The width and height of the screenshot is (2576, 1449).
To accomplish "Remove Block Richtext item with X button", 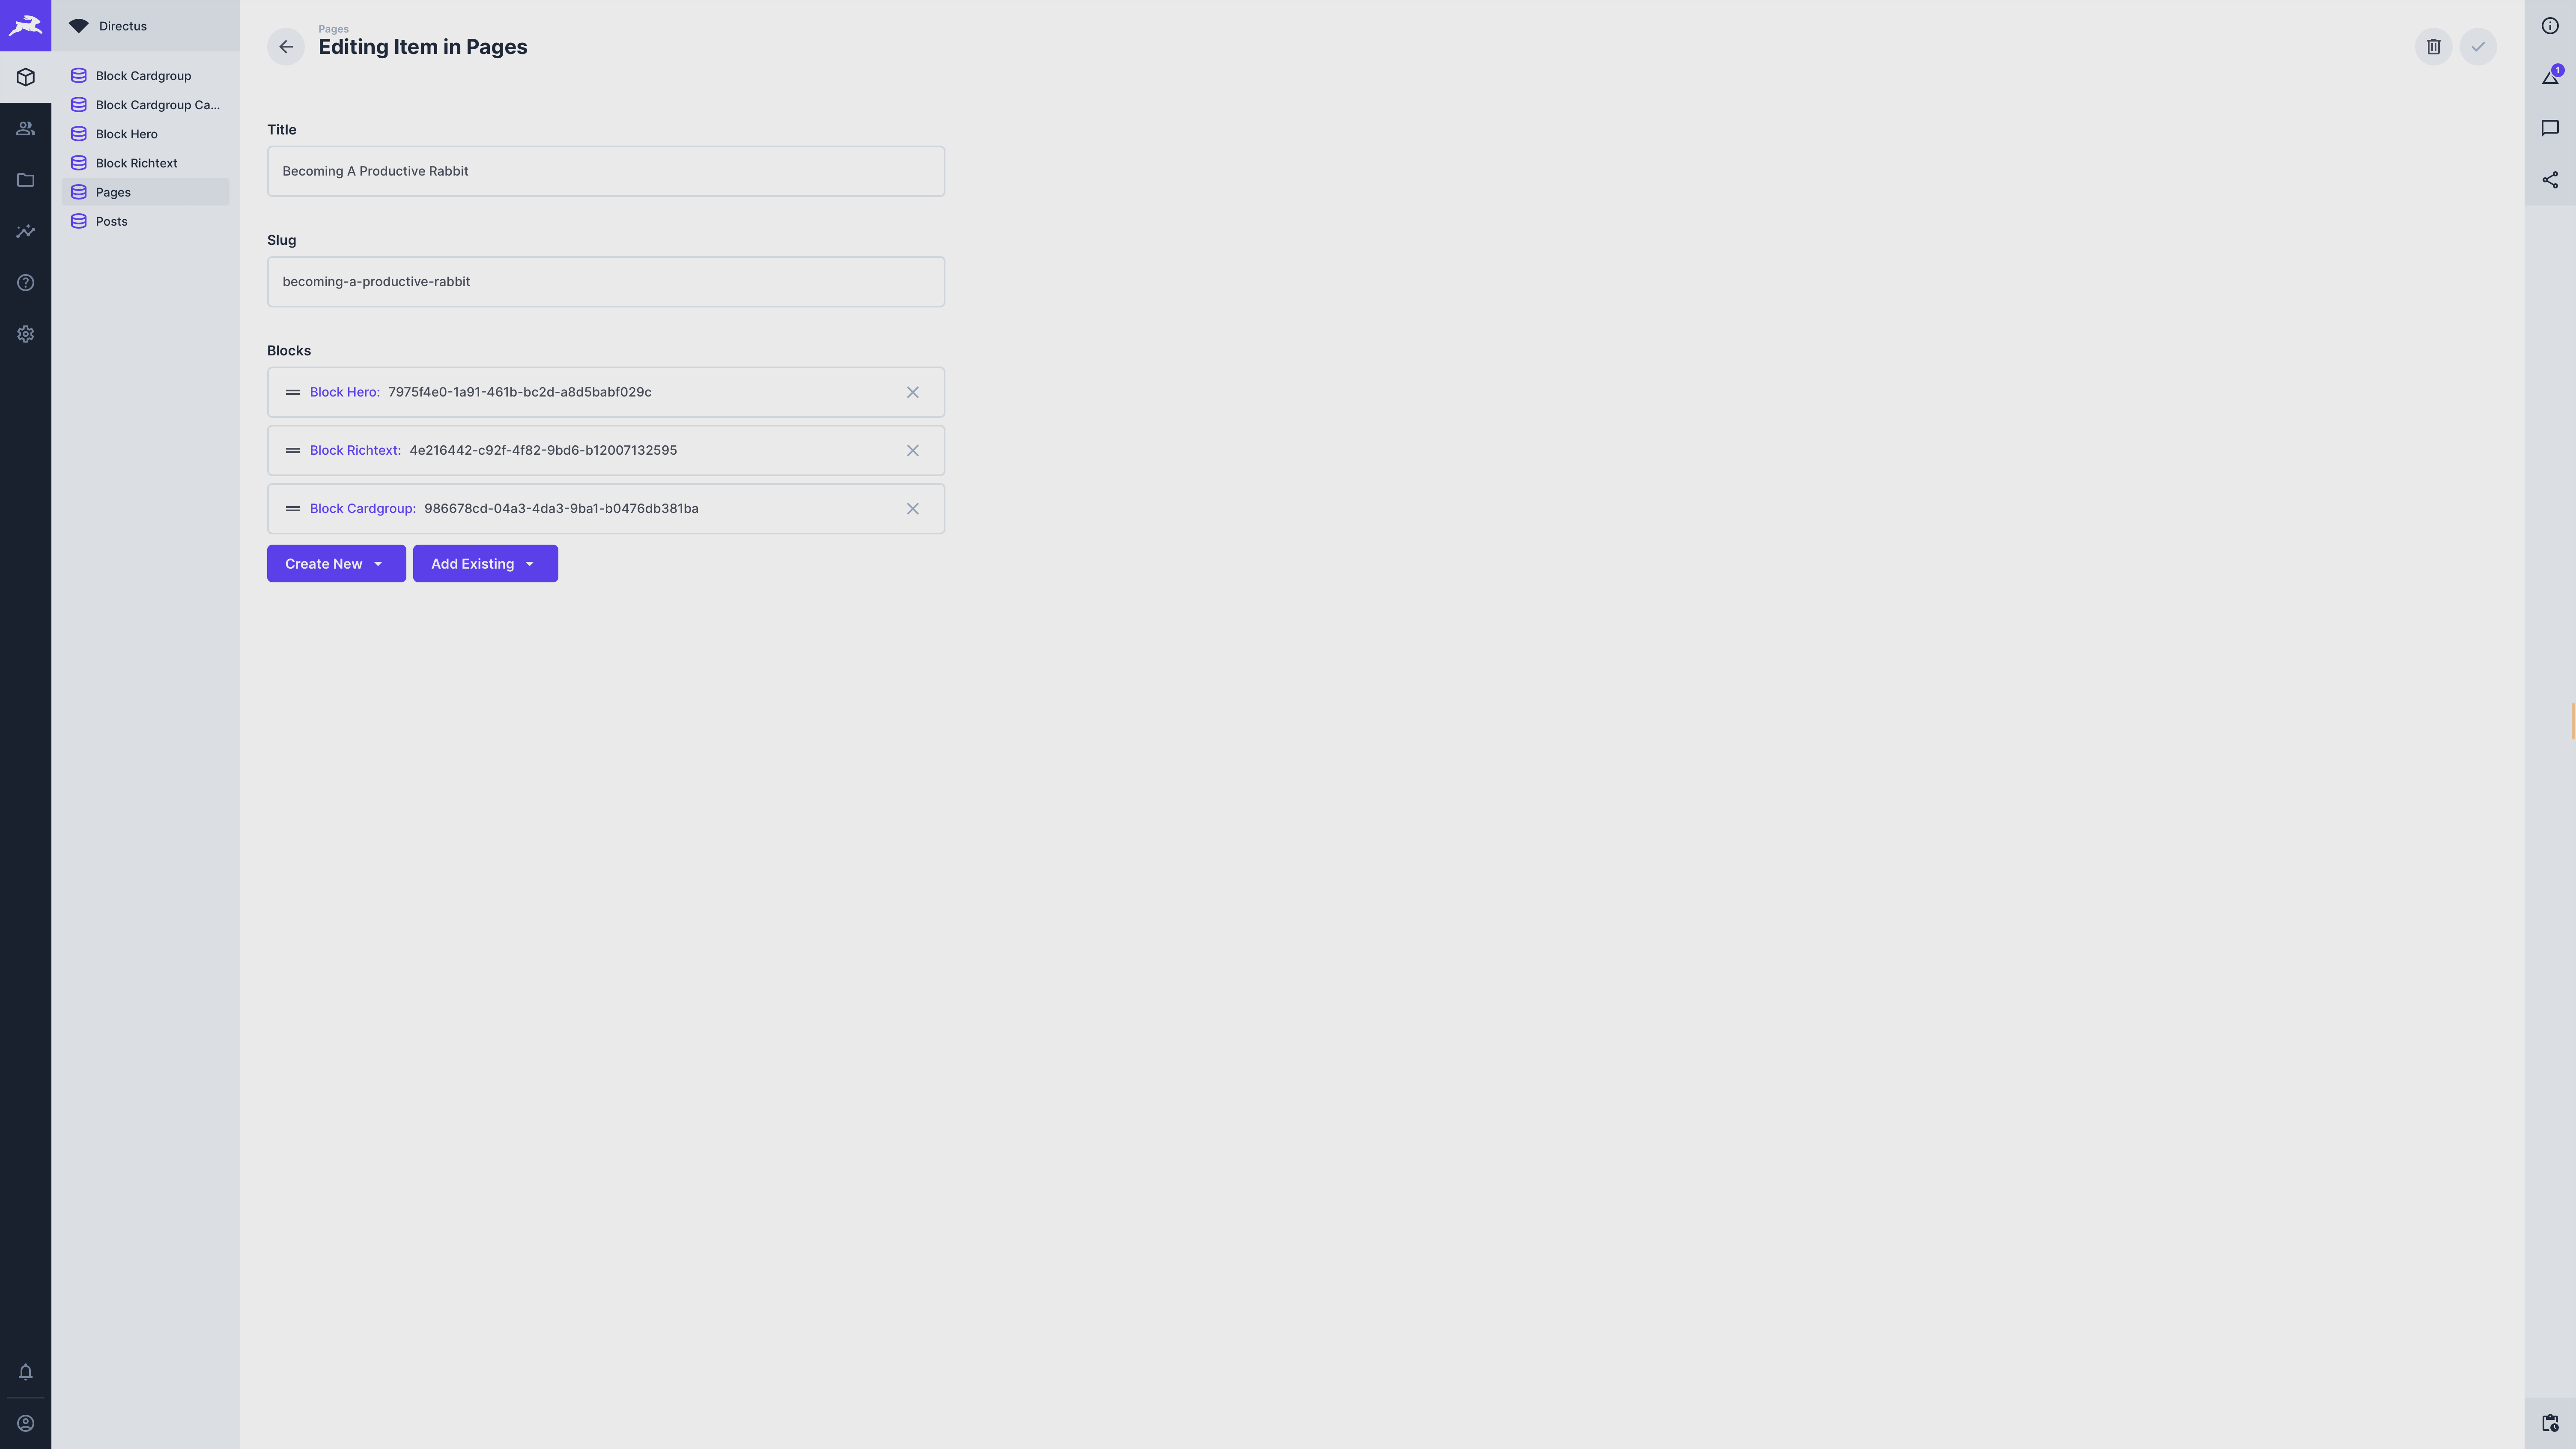I will click(913, 449).
